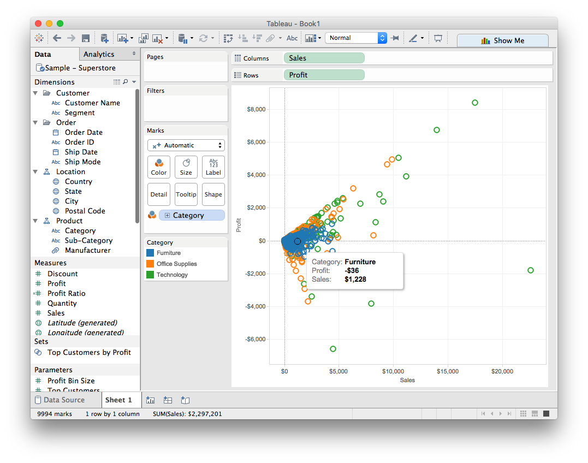This screenshot has height=463, width=588.
Task: Click the New Dashboard icon in bottom bar
Action: point(168,400)
